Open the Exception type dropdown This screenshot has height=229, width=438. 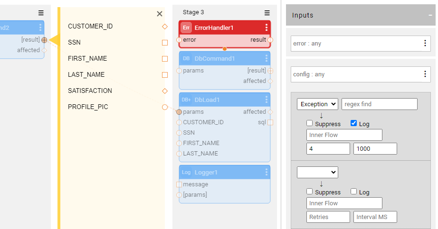[x=317, y=104]
